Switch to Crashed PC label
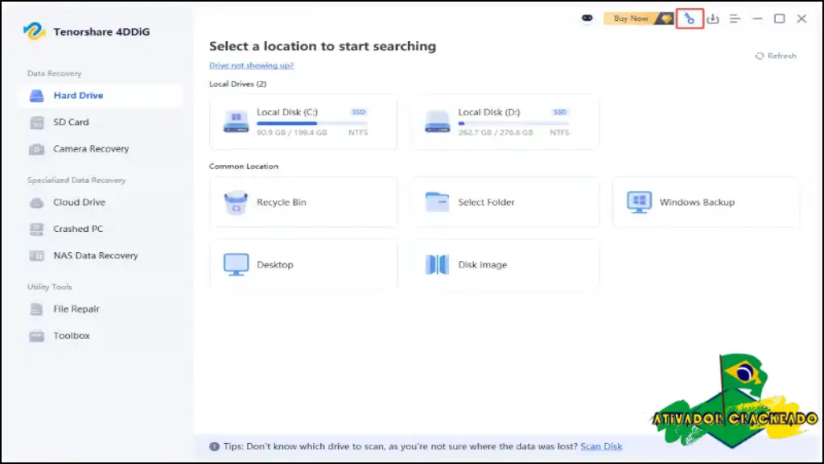The image size is (824, 464). click(78, 230)
